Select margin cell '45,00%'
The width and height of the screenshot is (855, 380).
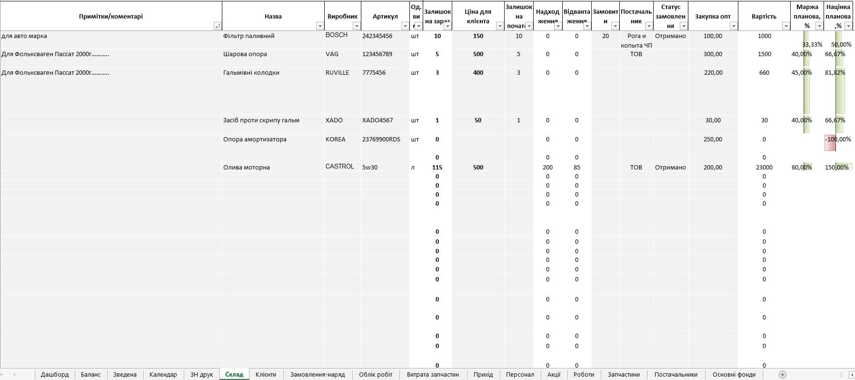pyautogui.click(x=806, y=90)
